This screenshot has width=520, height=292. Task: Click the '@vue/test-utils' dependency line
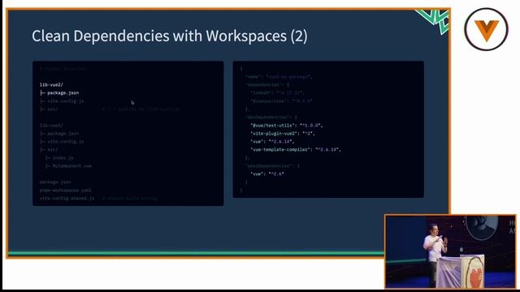287,126
